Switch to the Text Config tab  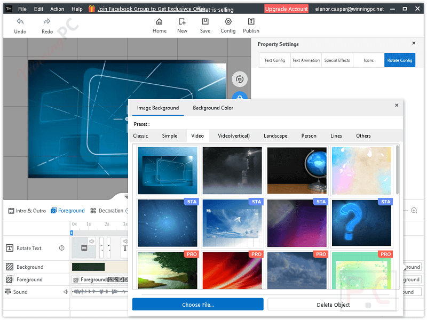coord(274,60)
